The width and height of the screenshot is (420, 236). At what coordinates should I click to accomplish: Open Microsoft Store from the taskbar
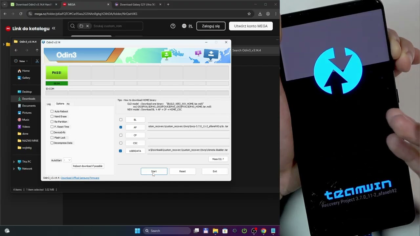[225, 231]
